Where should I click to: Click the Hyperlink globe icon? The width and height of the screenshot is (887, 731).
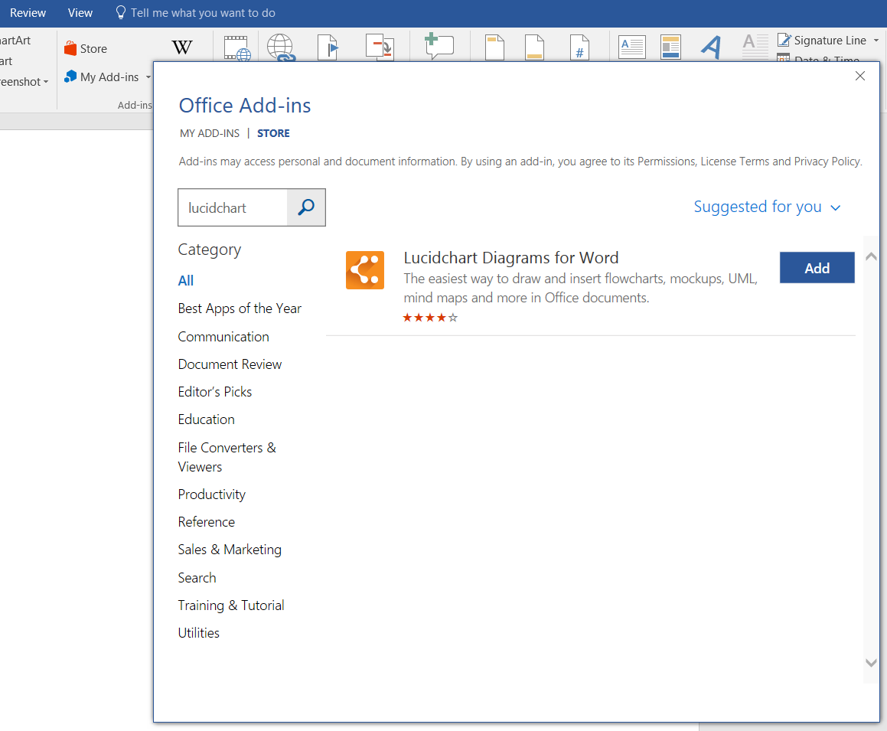click(x=281, y=47)
